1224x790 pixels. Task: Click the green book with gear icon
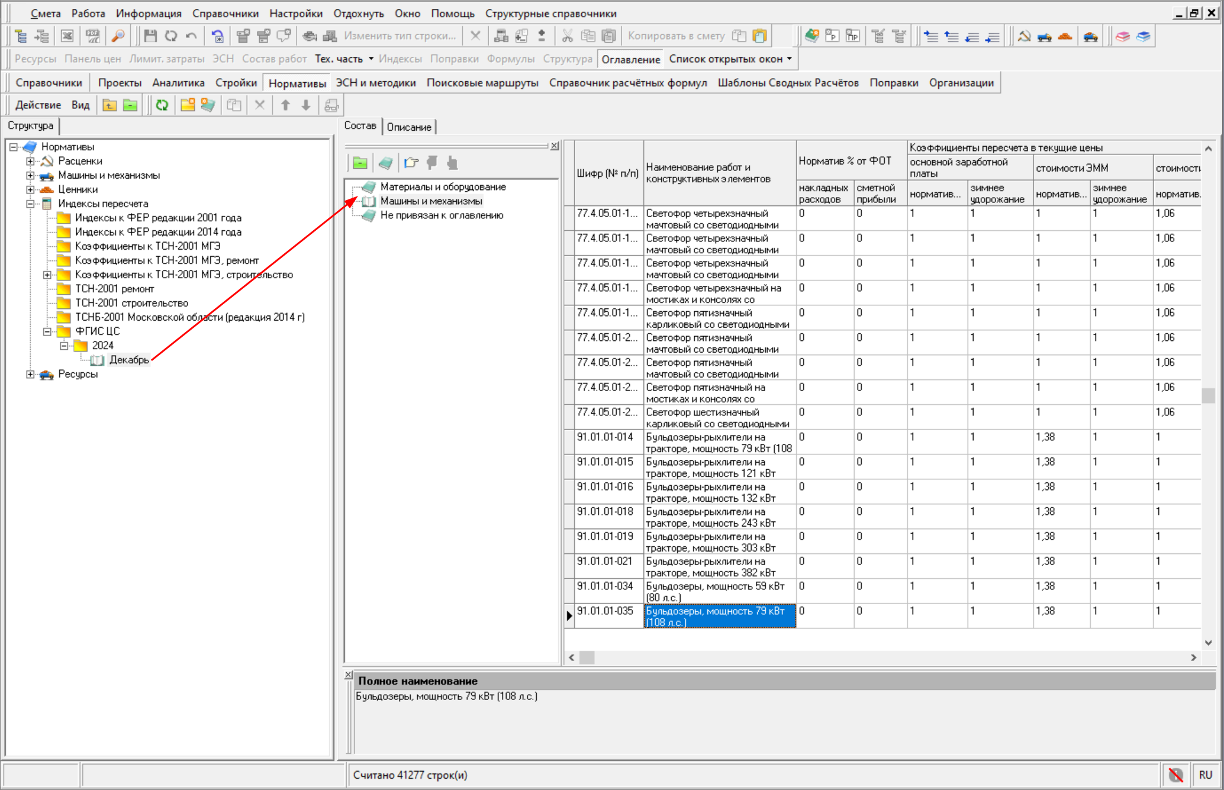point(811,36)
